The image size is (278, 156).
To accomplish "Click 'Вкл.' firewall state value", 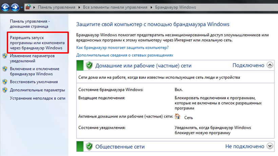I will tap(179, 90).
